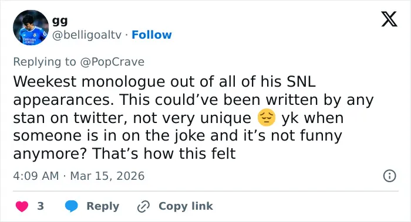Follow the @belligoaltv account
The image size is (411, 222).
tap(151, 35)
